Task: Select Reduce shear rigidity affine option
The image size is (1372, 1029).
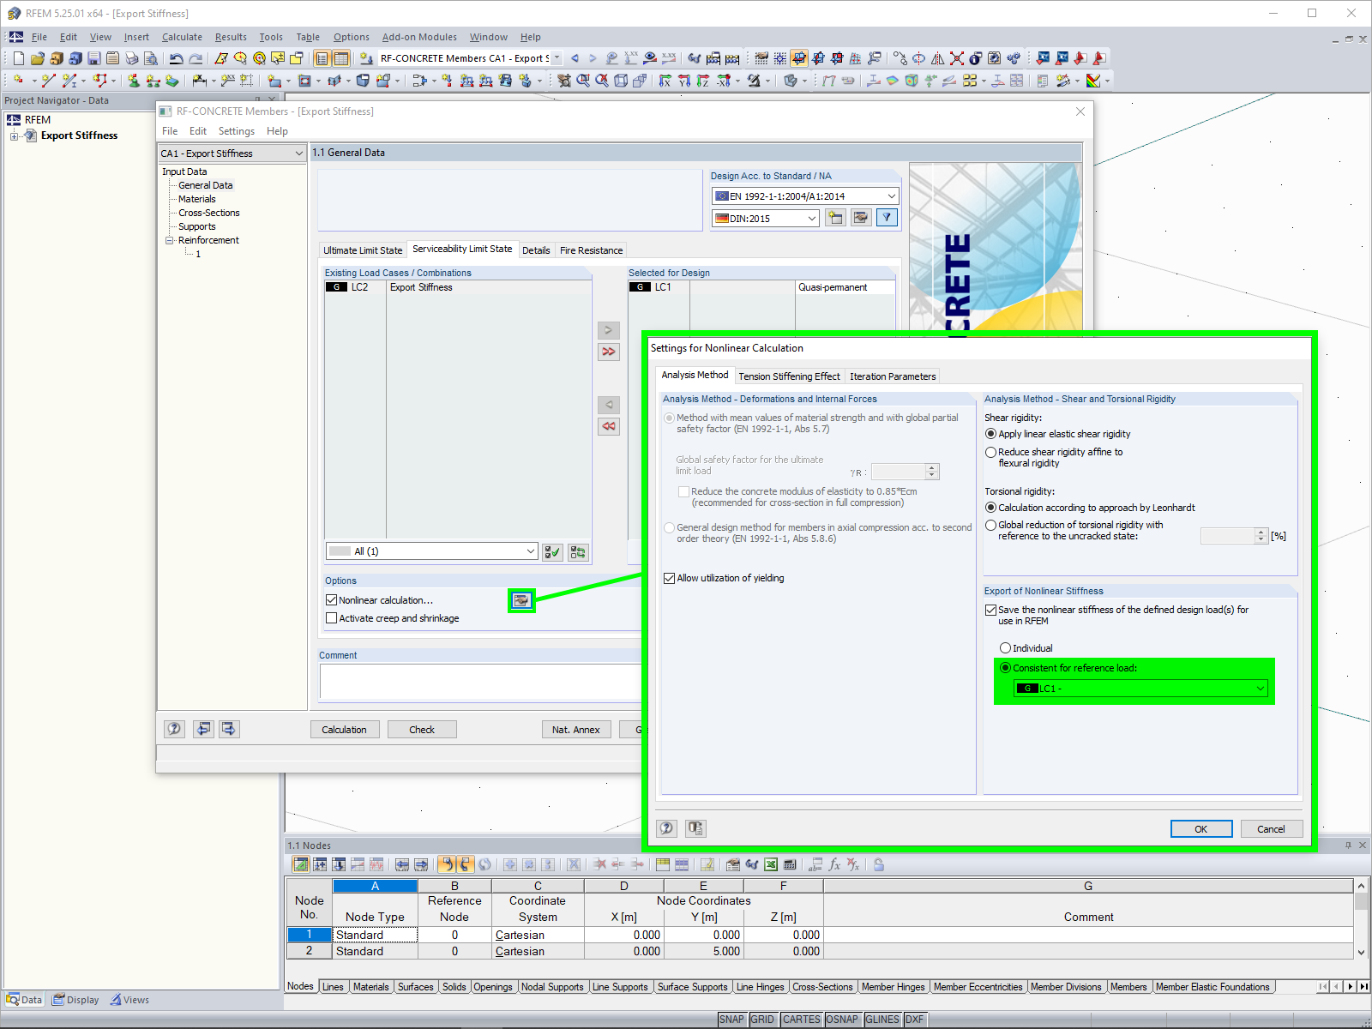Action: 990,452
